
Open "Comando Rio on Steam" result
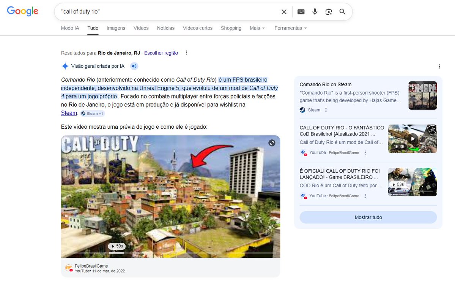326,84
